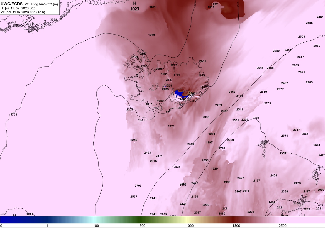Click the 'IT: þri. 11. 07. 2023 00Z' line

click(x=18, y=8)
